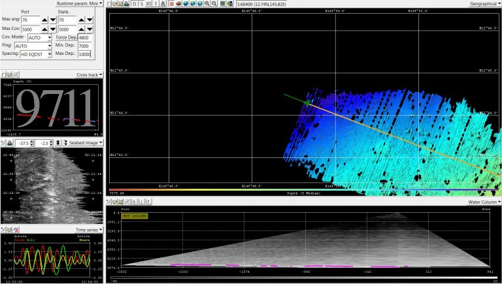Image resolution: width=502 pixels, height=284 pixels.
Task: Click the plain blue globe icon
Action: (x=186, y=4)
